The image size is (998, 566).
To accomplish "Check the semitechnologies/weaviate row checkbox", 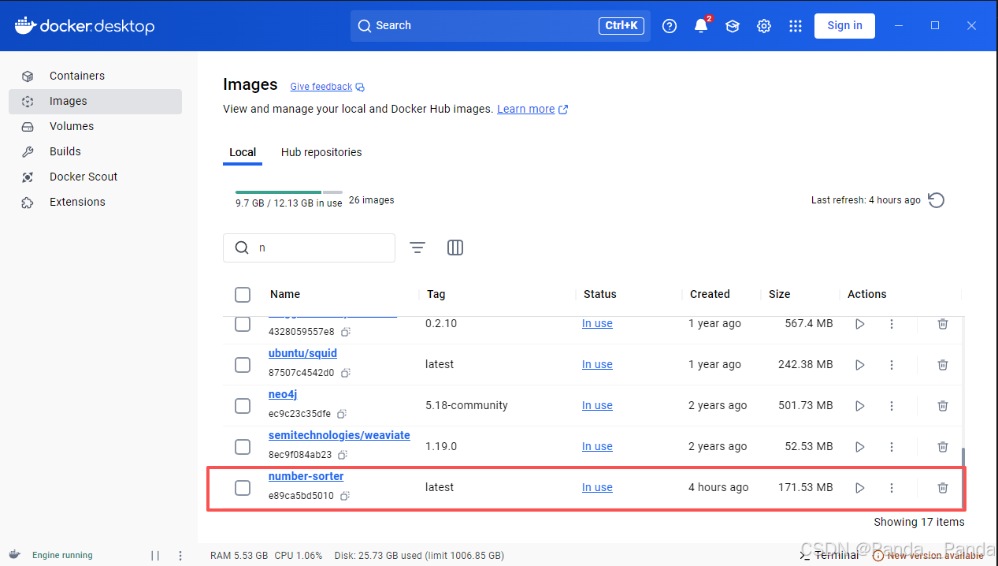I will tap(243, 447).
